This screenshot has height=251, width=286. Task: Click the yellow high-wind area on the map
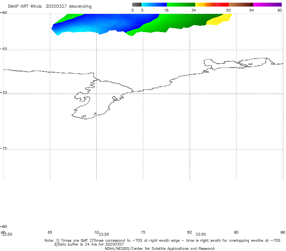point(220,20)
